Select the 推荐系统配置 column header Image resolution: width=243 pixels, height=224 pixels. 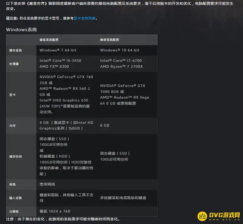[x=110, y=40]
